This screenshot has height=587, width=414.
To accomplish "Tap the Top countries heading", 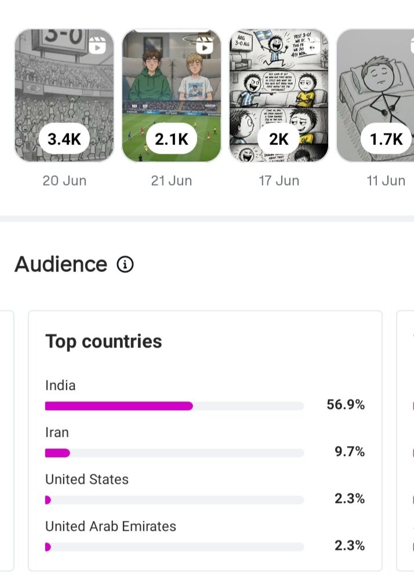I will point(104,342).
